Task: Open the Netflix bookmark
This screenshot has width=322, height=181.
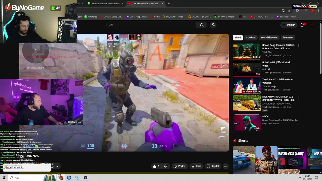Action: [155, 17]
